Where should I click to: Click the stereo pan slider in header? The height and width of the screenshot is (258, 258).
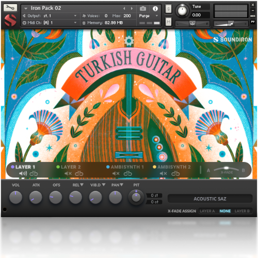(x=192, y=24)
